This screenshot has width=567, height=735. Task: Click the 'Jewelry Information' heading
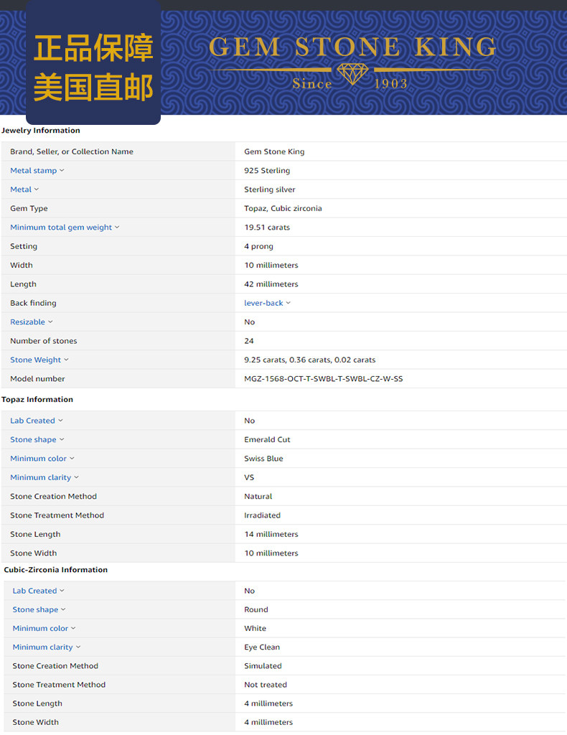coord(41,131)
